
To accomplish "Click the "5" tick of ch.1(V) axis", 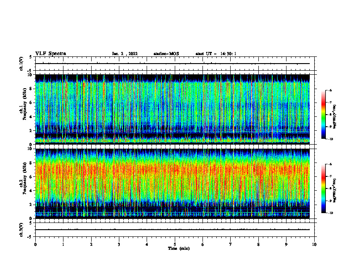I will 31,57.
